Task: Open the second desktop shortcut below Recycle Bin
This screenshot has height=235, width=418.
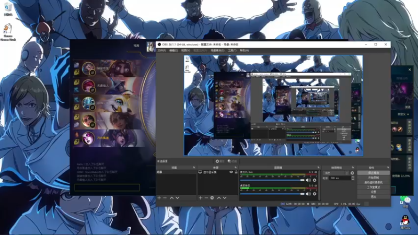Action: (x=8, y=32)
